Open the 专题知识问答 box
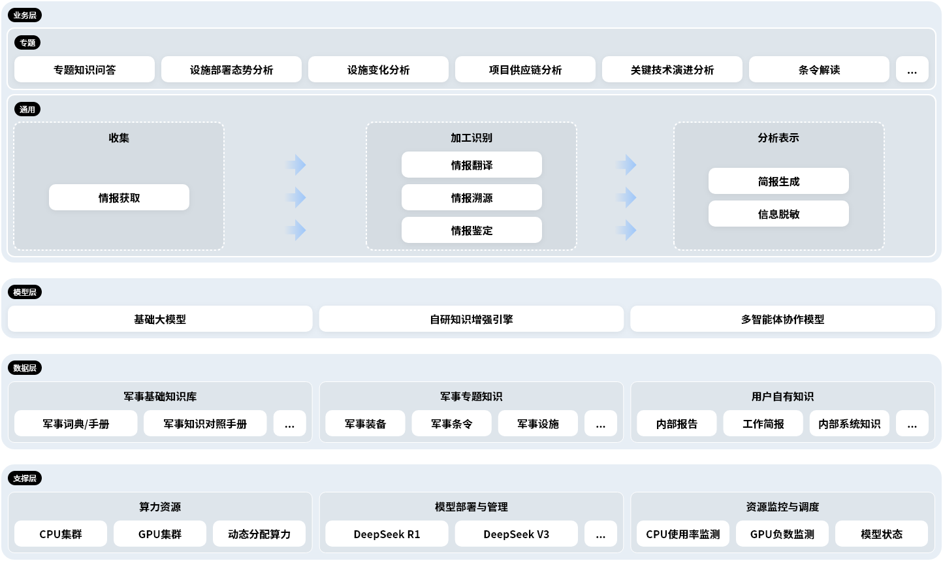This screenshot has height=561, width=943. point(84,70)
